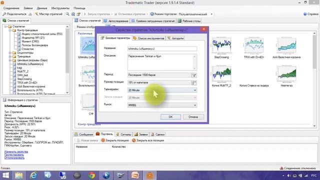Switch to Автоследование tab
This screenshot has width=320, height=180.
pyautogui.click(x=116, y=21)
